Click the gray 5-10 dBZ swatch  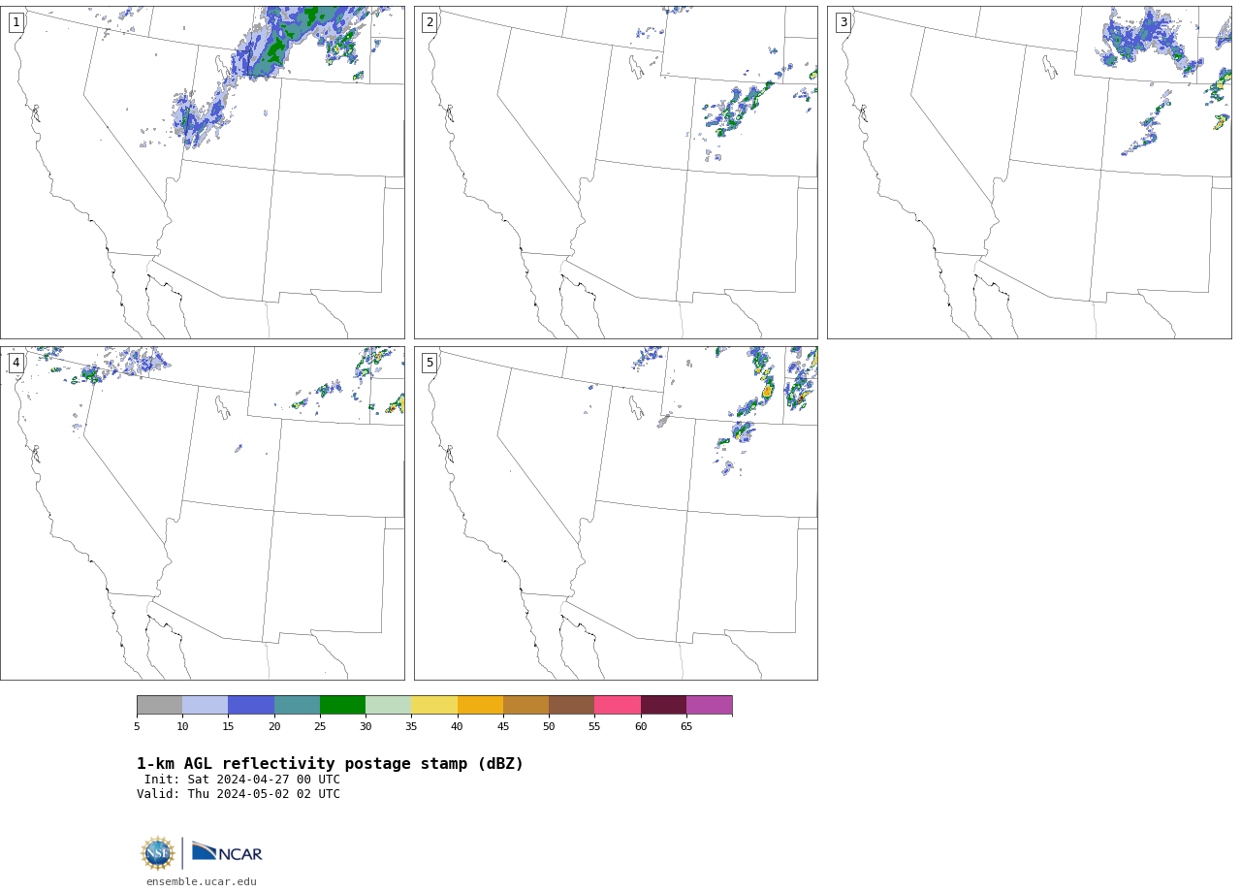pyautogui.click(x=159, y=705)
